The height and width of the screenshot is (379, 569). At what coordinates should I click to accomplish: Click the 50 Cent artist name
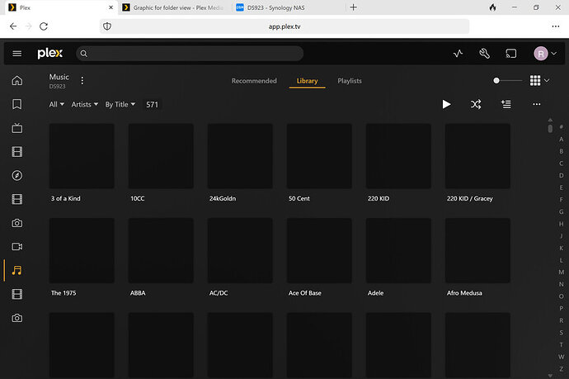point(299,198)
